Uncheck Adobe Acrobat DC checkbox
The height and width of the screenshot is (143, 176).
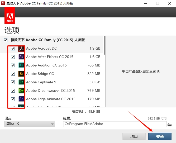click(x=13, y=49)
